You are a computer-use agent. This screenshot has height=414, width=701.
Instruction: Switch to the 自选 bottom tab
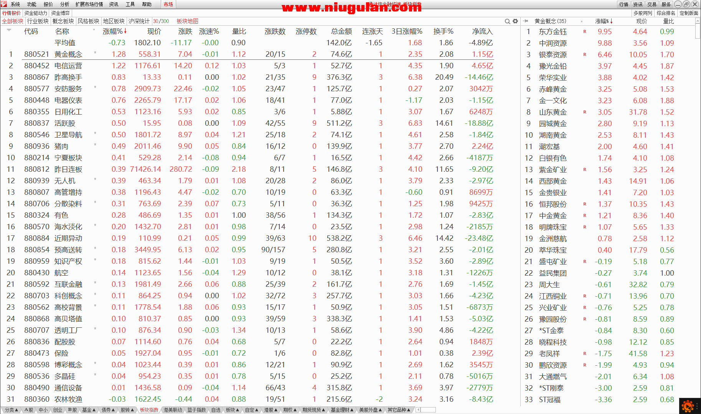point(216,410)
